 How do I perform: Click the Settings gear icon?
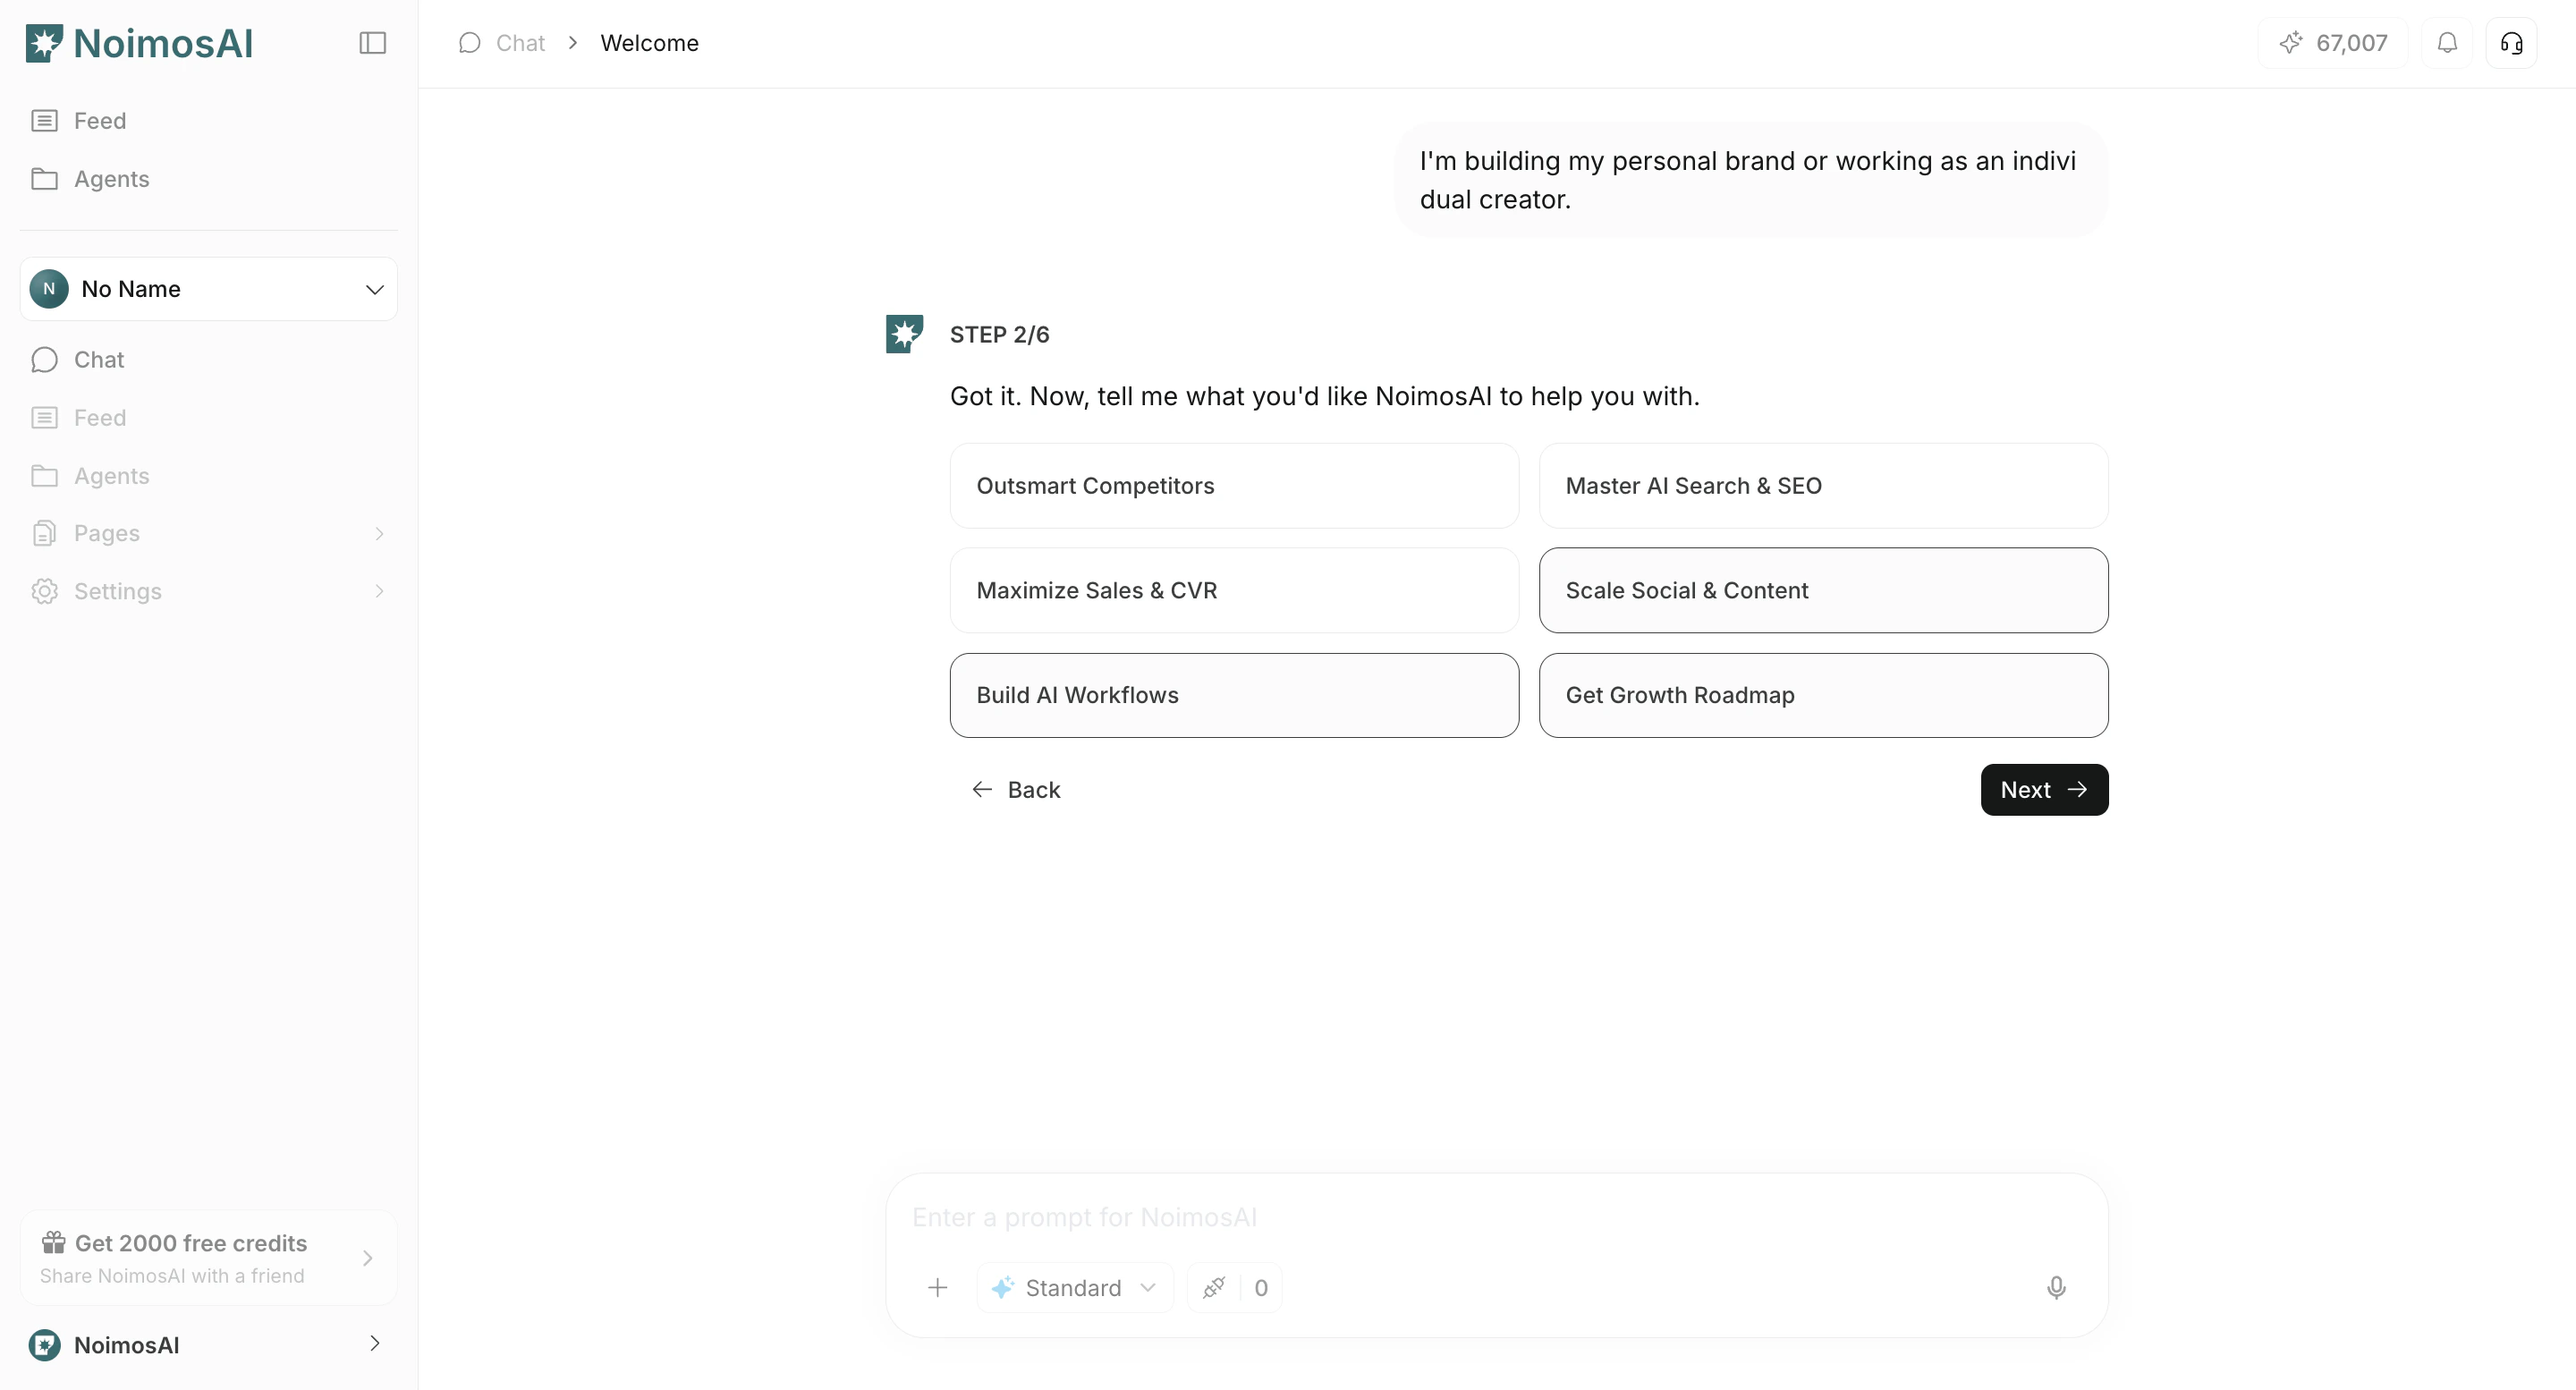(44, 591)
